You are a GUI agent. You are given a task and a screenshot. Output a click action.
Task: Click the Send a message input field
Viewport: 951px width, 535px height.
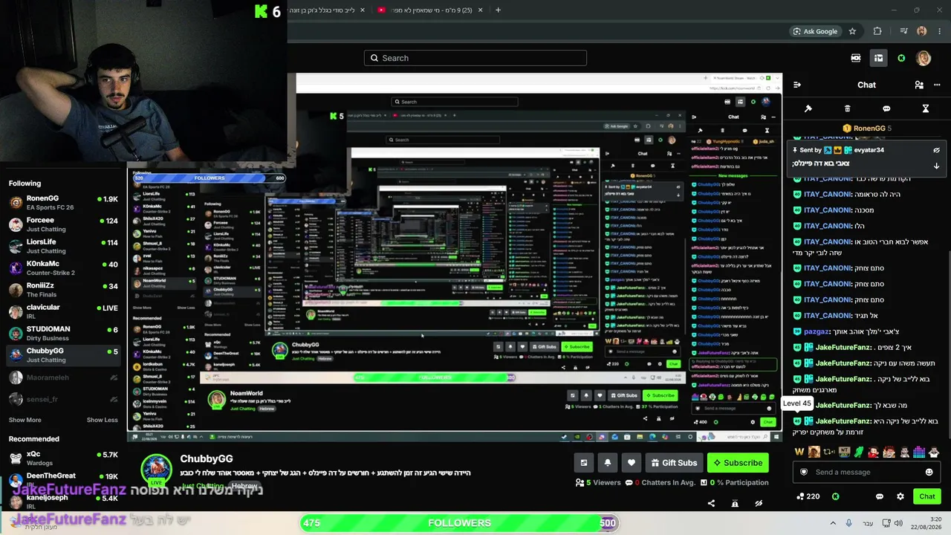[x=866, y=472]
